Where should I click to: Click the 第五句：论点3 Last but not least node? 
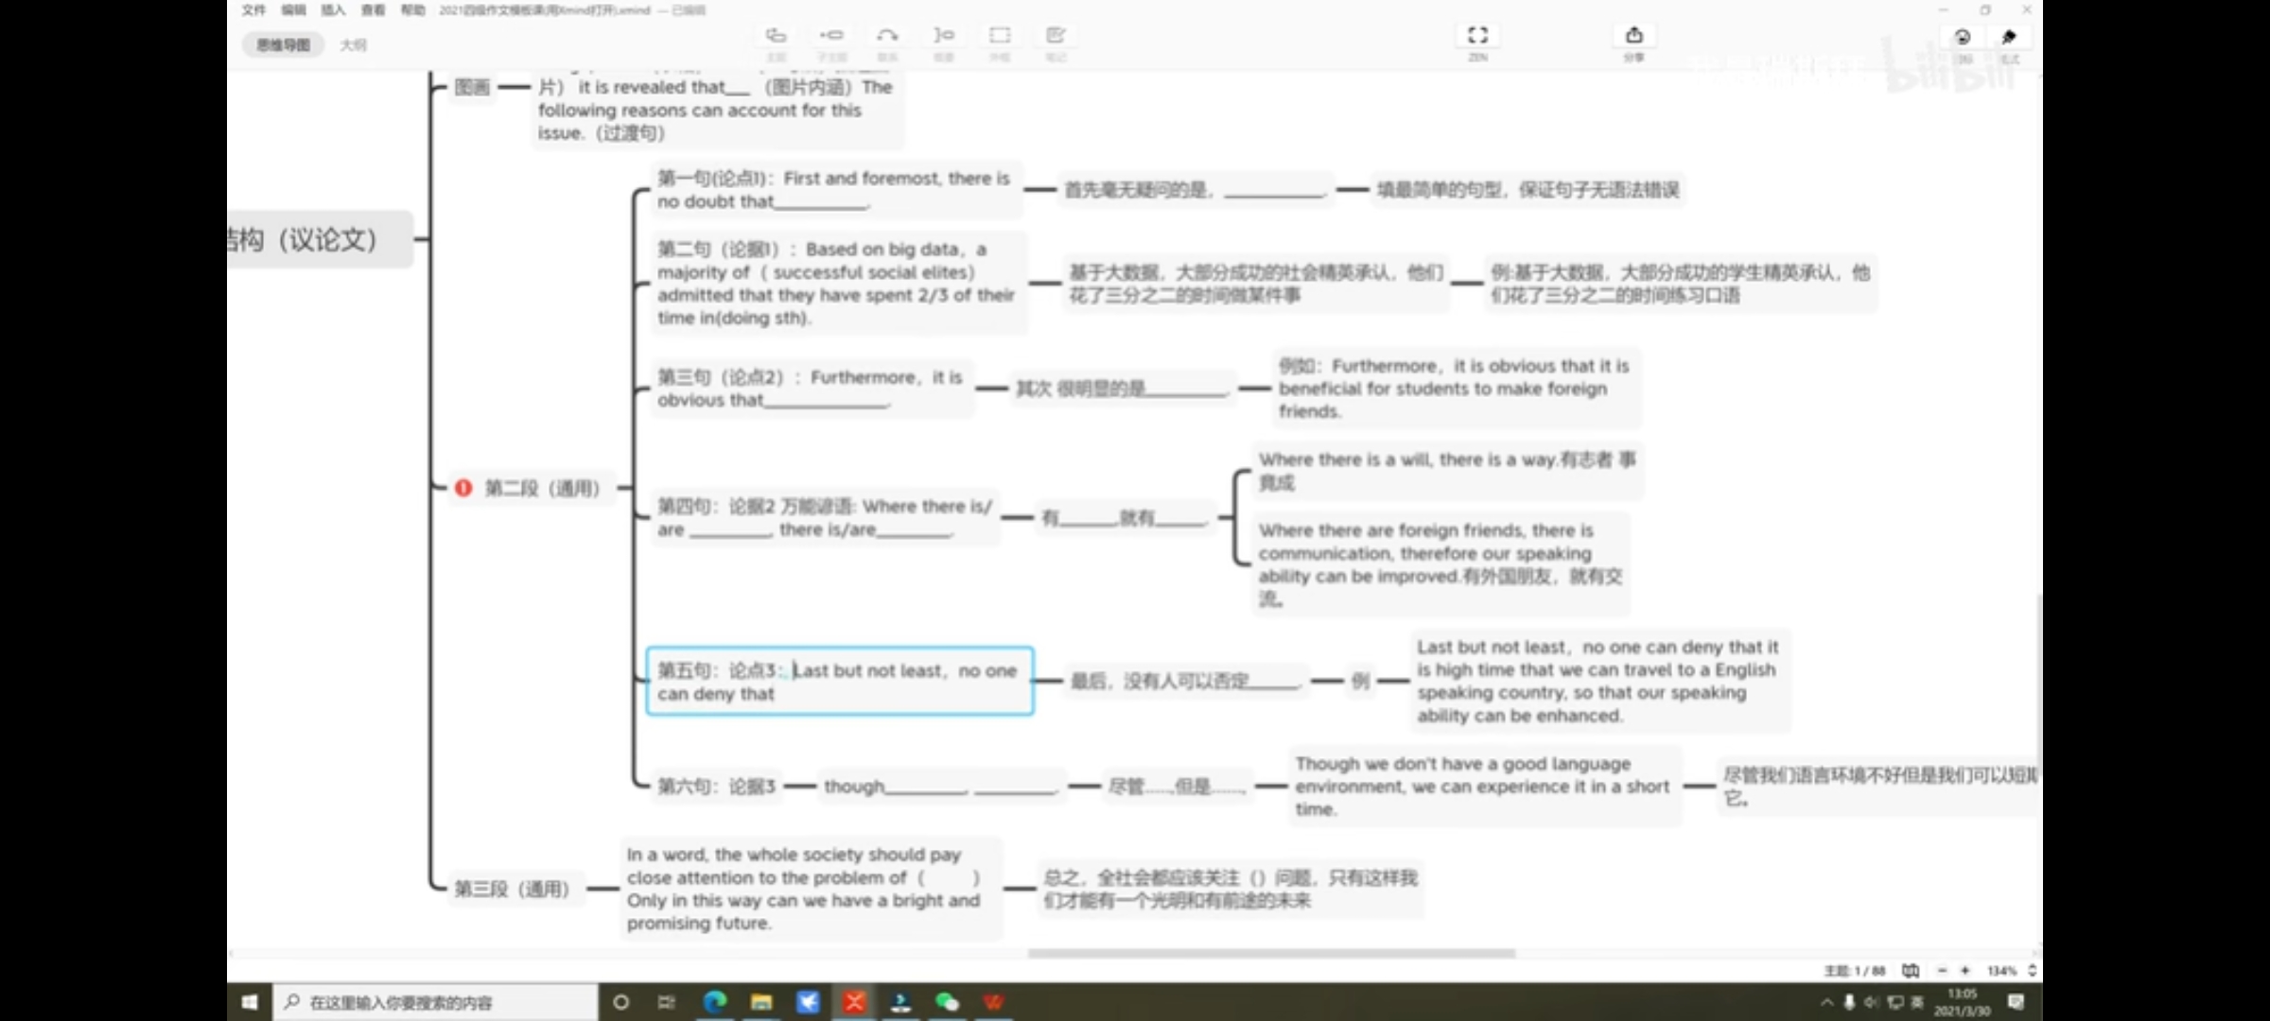coord(840,682)
